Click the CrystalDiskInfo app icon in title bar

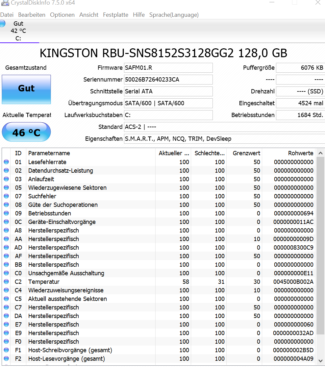tap(5, 3)
